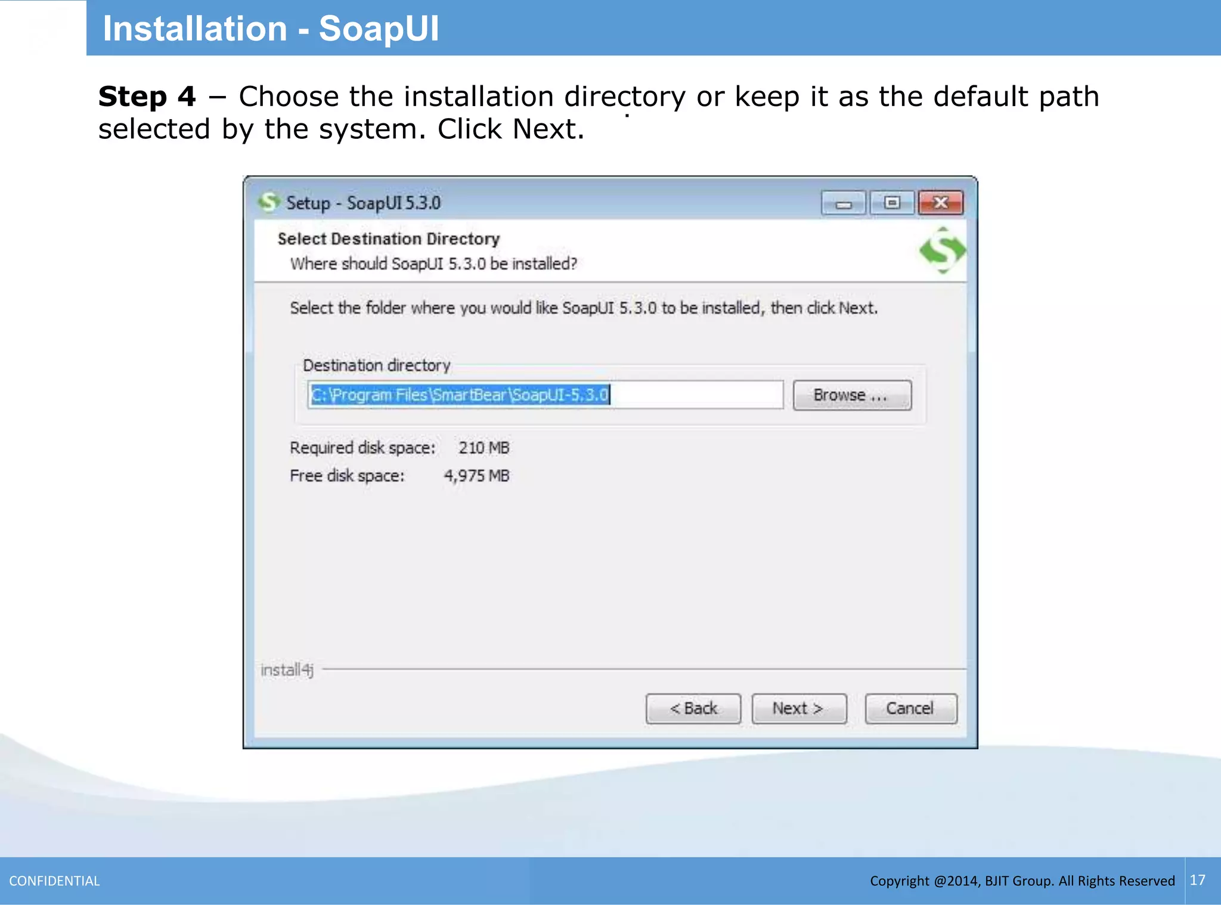This screenshot has height=905, width=1221.
Task: Click the 'Free disk space:' label
Action: point(347,476)
